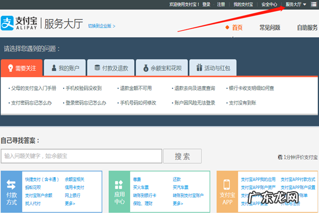The height and width of the screenshot is (213, 319).
Task: Open 支付没有到账 question
Action: (242, 103)
